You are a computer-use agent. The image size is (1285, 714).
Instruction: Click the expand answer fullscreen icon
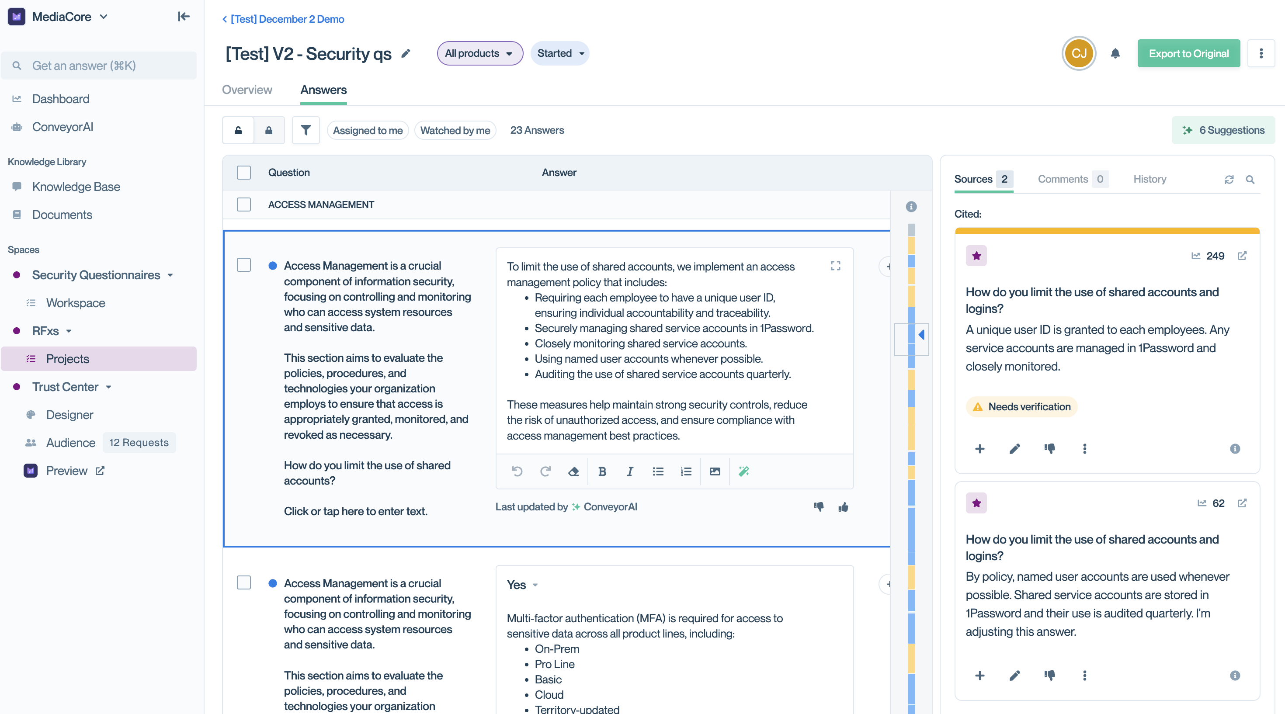pos(836,266)
